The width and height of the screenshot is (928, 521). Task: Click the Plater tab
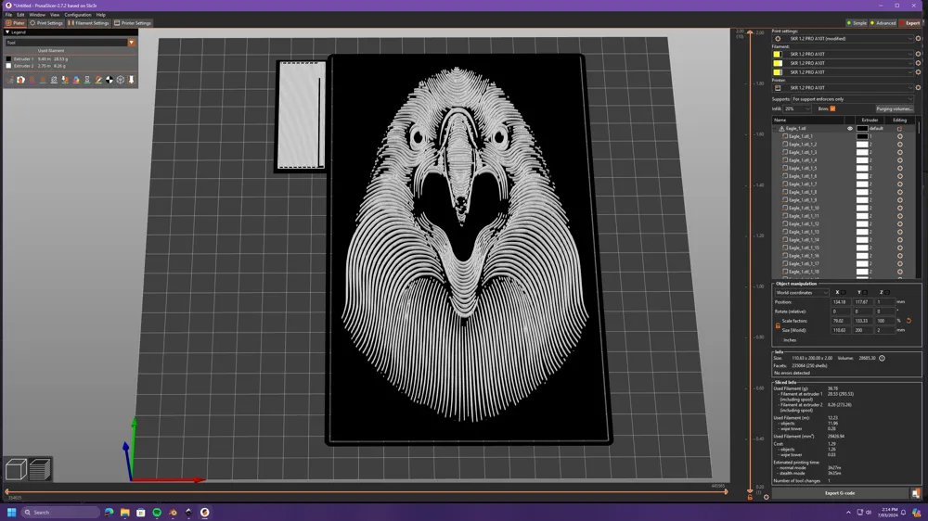(x=16, y=23)
